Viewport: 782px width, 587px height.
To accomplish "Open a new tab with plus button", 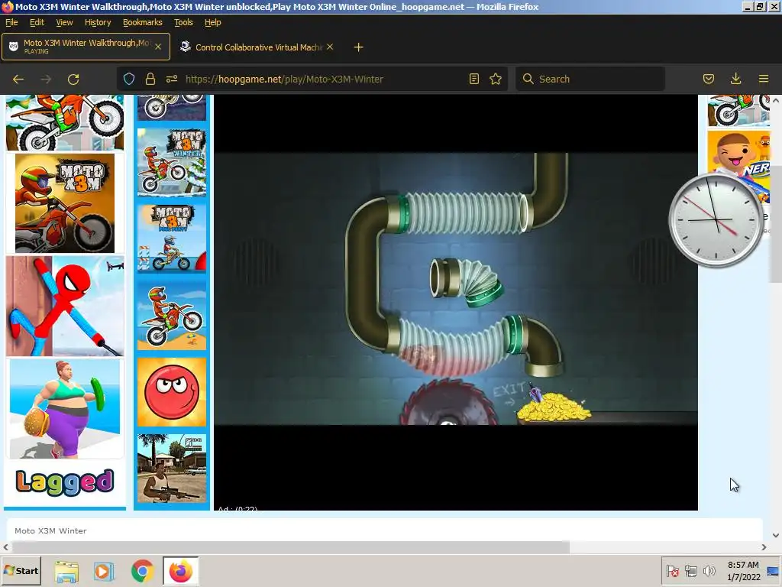I will click(x=359, y=47).
